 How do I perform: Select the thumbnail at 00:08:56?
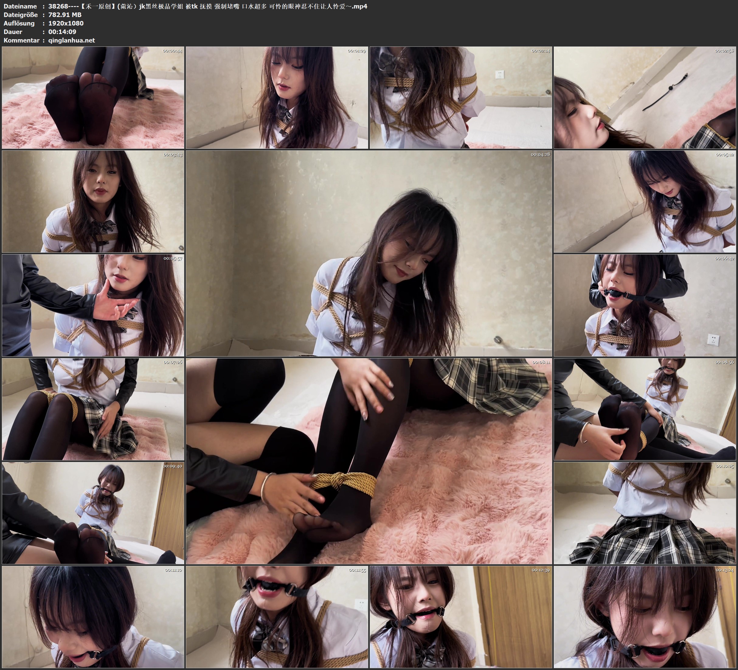[x=645, y=409]
